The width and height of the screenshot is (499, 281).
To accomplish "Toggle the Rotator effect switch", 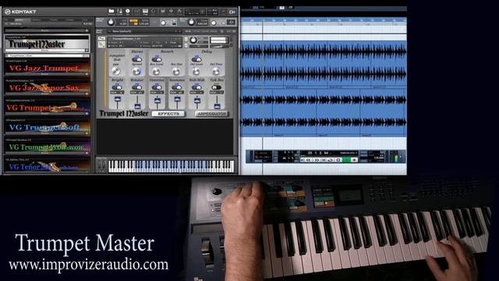I will (137, 87).
